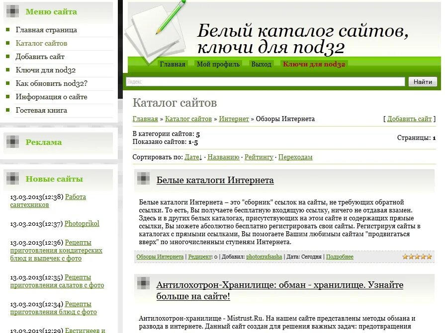Screen dimensions: 445x333
Task: Click the Каталог сайтов page heading
Action: click(x=175, y=103)
